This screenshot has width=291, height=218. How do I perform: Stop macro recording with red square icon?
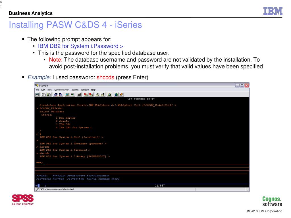91,95
